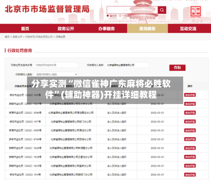
Task: Follow the 政务公开 breadcrumb link
Action: [x=17, y=37]
